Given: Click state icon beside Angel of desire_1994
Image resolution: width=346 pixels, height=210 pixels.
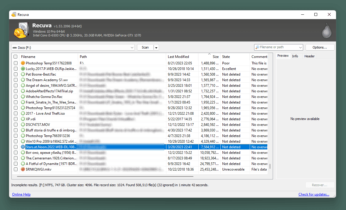Looking at the screenshot, I should pos(23,85).
